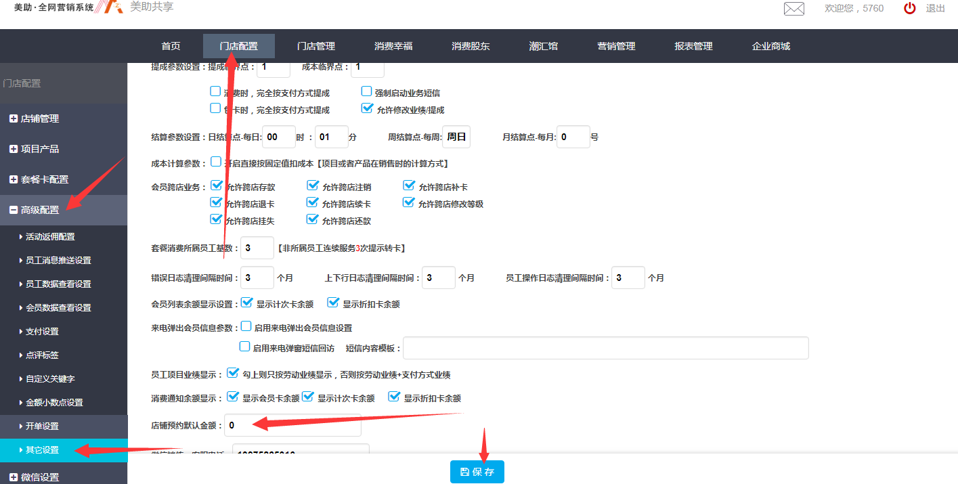This screenshot has height=484, width=958.
Task: Open the 周结算点 weekday dropdown
Action: (x=456, y=137)
